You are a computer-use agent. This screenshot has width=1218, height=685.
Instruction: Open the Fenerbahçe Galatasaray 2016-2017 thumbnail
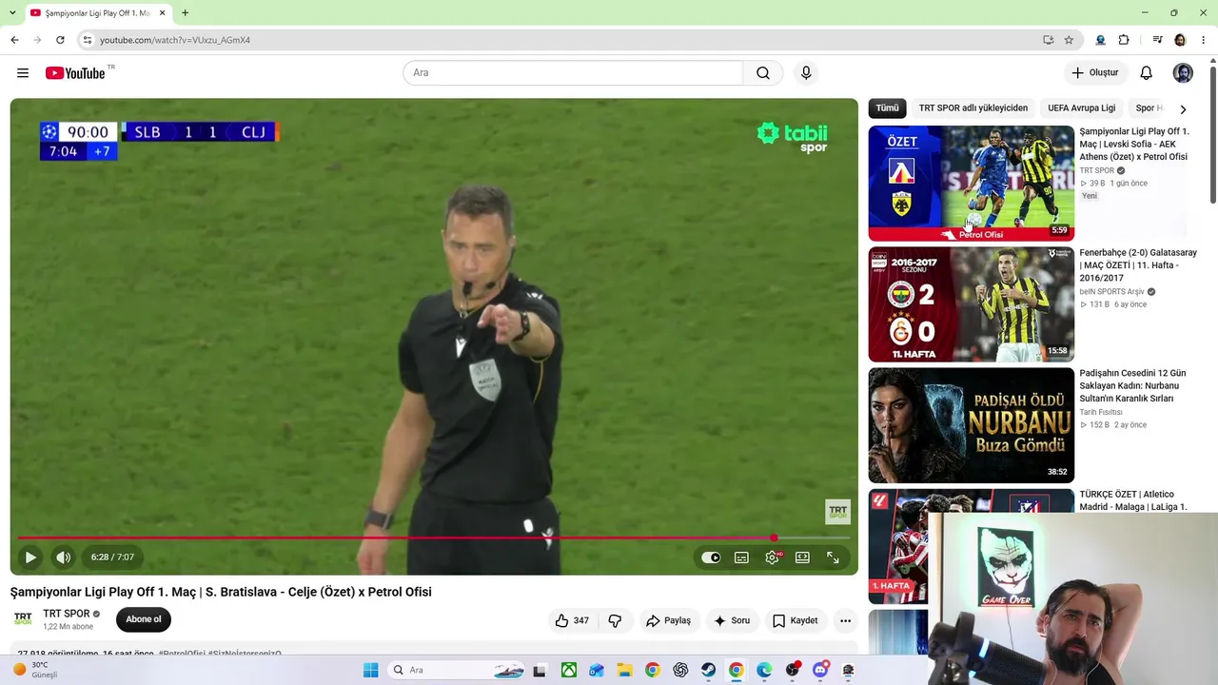971,304
